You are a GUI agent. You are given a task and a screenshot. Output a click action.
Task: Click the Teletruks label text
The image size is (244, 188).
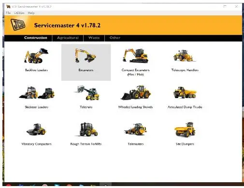(86, 107)
